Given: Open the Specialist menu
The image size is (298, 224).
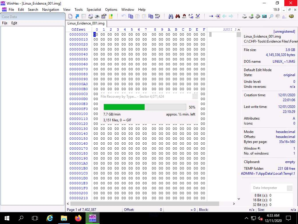Looking at the screenshot, I should coord(94,10).
